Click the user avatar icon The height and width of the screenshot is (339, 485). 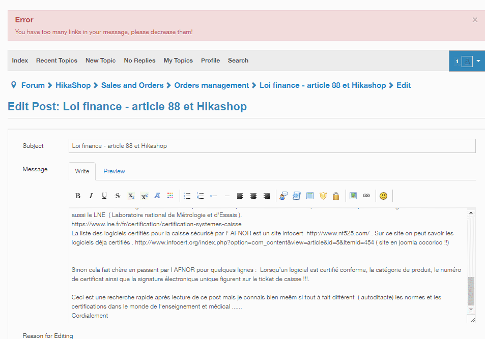click(x=467, y=61)
